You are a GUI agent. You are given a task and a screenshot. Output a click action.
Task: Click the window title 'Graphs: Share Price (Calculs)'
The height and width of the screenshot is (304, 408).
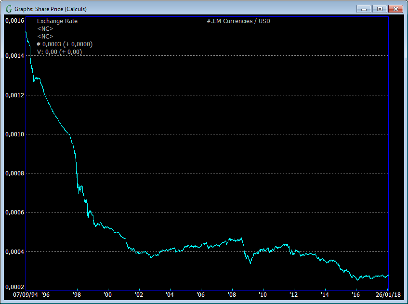[51, 9]
